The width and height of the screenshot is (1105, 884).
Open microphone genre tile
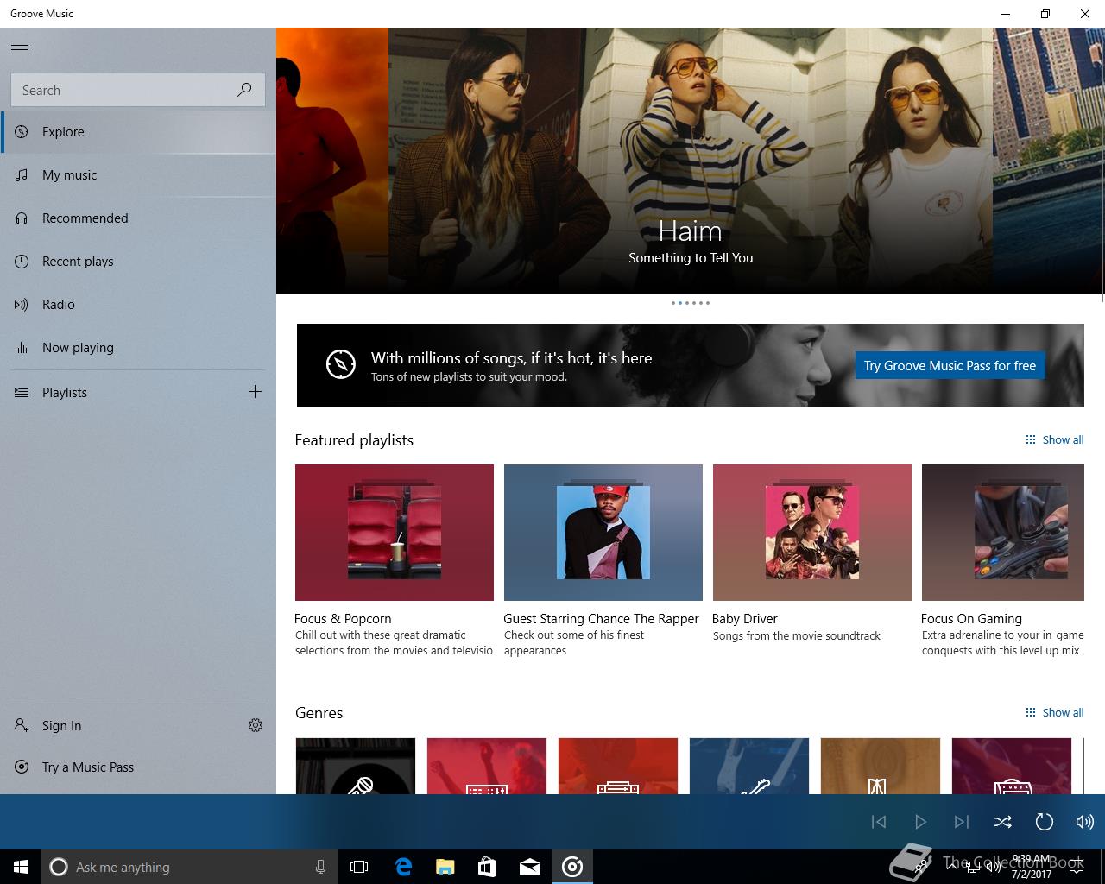click(356, 766)
